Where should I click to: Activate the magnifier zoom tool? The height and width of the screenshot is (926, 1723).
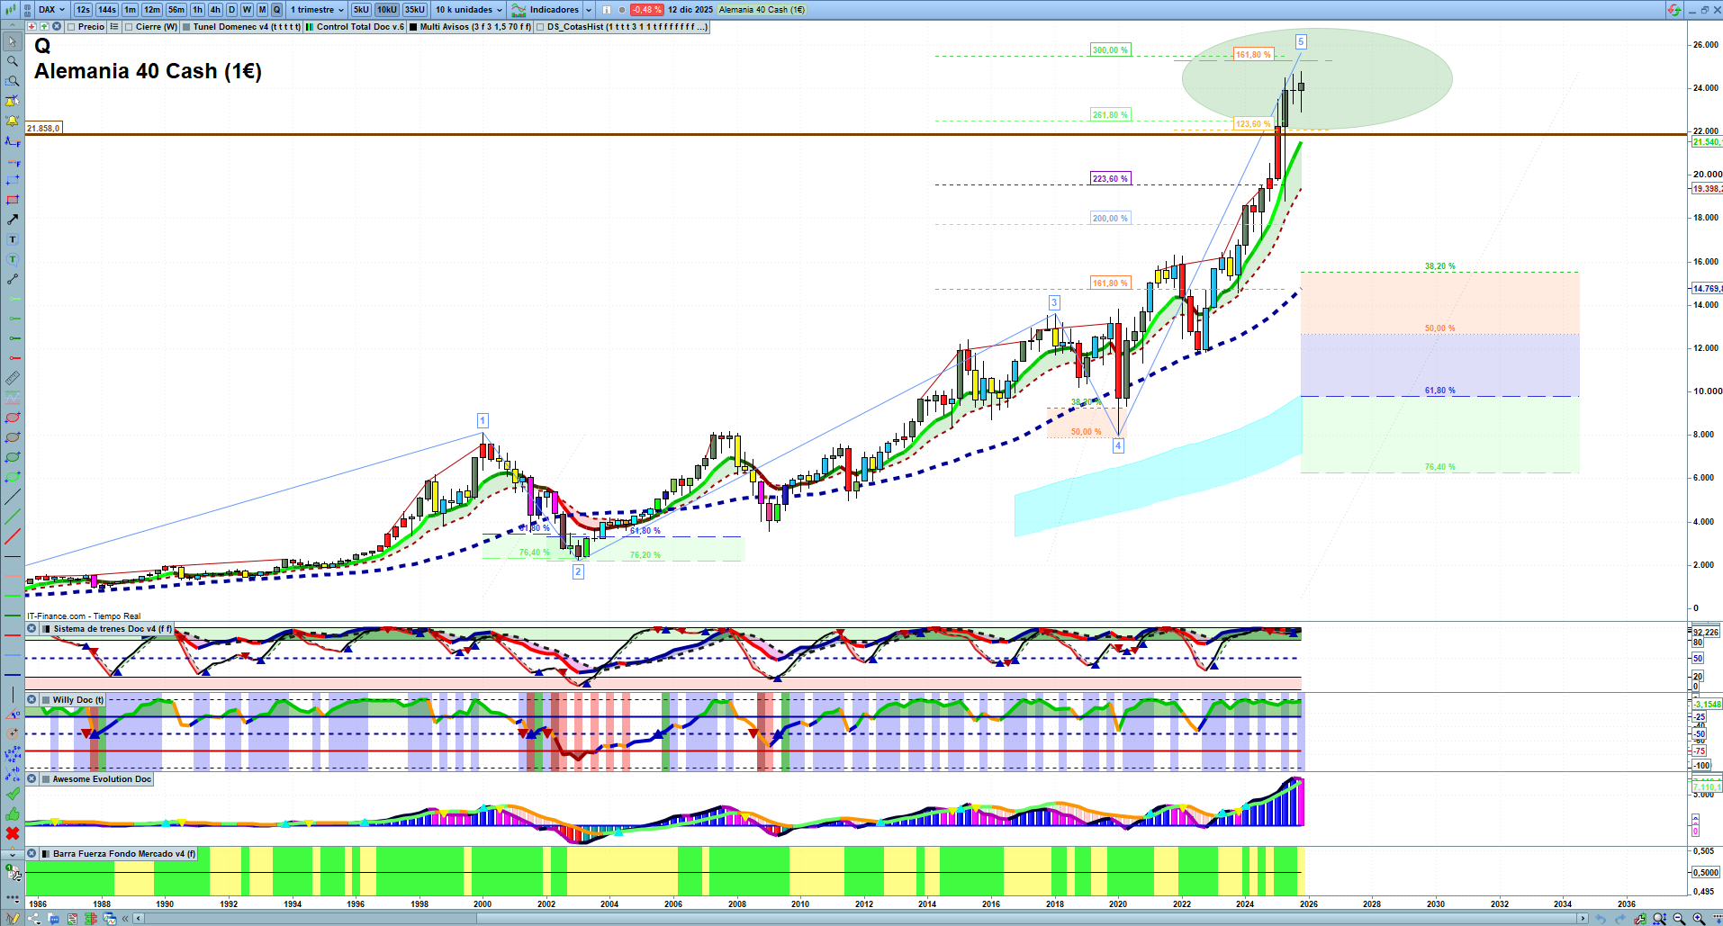tap(13, 61)
